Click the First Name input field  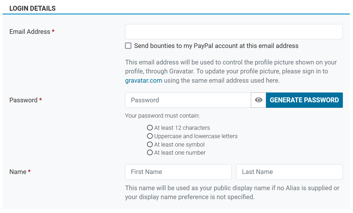(x=178, y=172)
